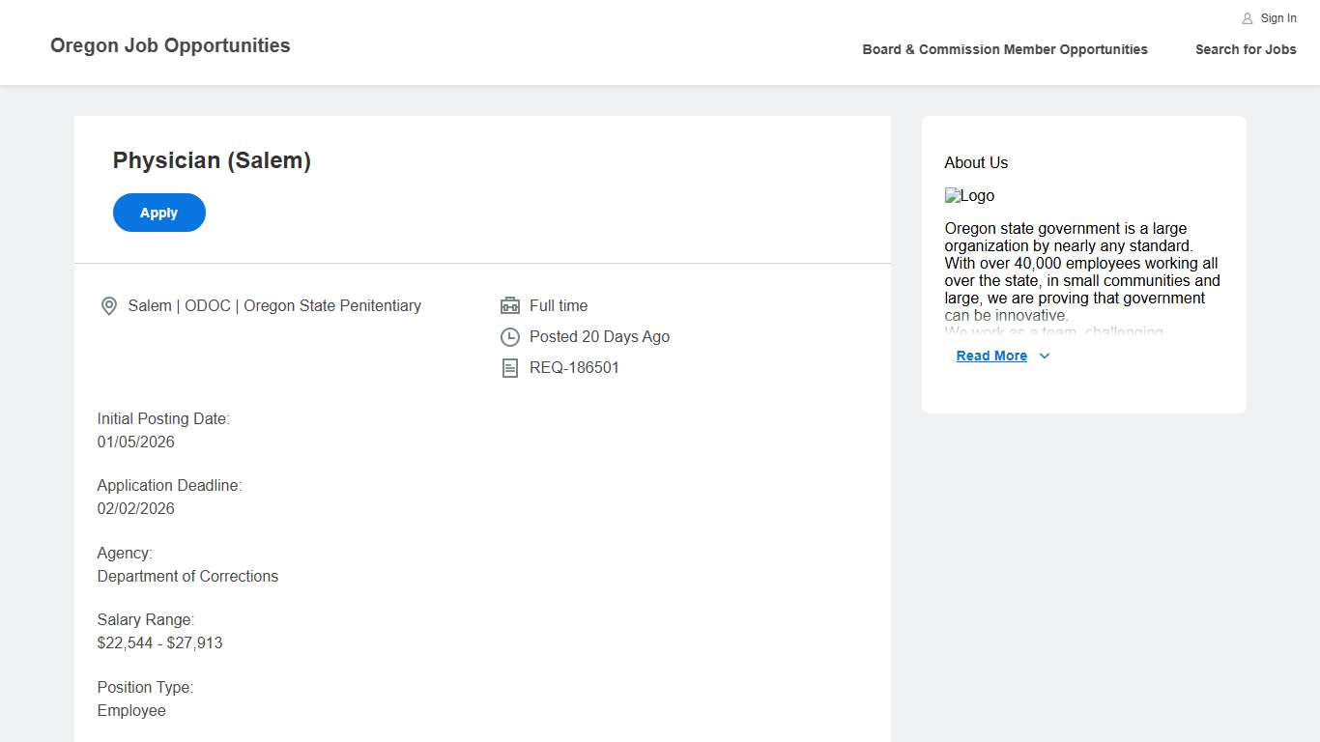Viewport: 1320px width, 742px height.
Task: Click the user profile icon beside Sign In
Action: pos(1247,18)
